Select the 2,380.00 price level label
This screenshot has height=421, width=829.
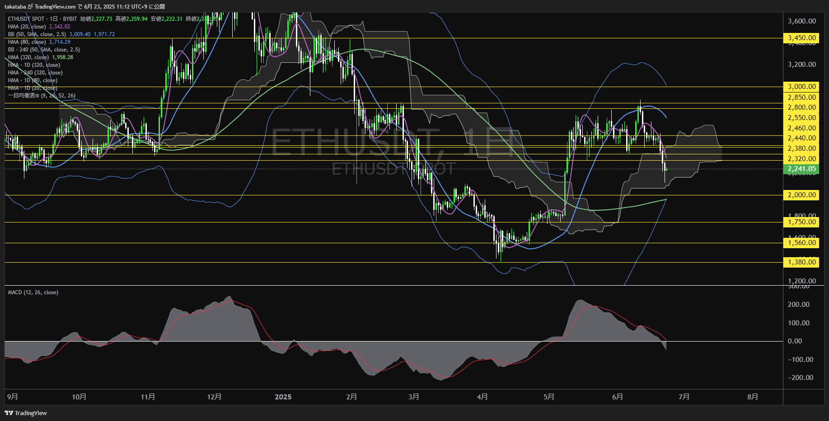coord(801,148)
